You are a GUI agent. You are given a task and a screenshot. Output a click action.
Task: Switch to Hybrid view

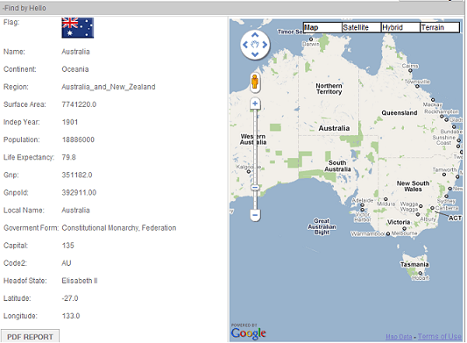(x=400, y=27)
